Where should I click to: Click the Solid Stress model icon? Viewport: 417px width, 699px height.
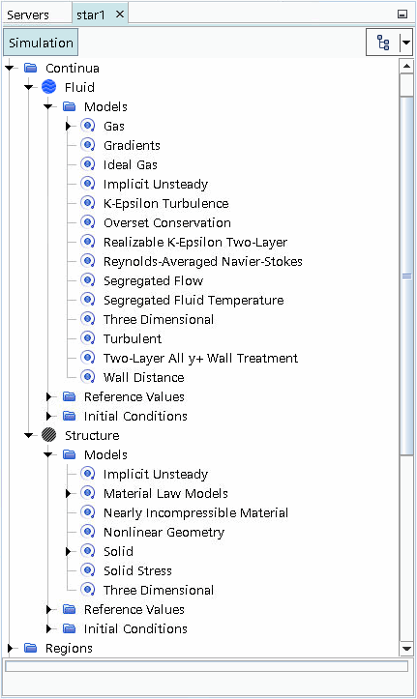pyautogui.click(x=88, y=570)
